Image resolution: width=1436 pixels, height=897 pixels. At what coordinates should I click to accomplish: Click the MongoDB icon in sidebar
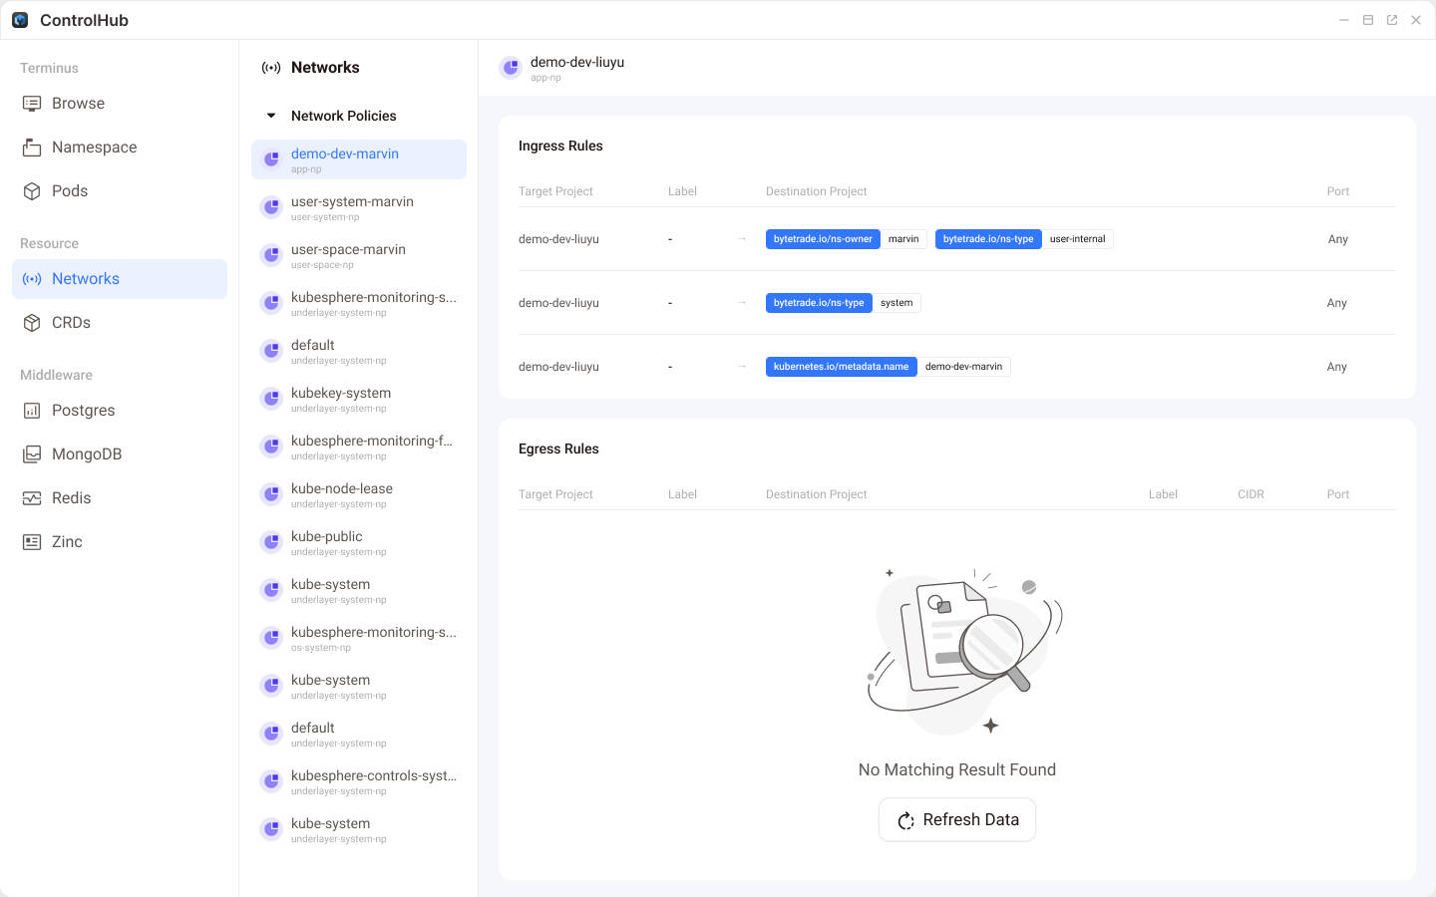click(32, 454)
